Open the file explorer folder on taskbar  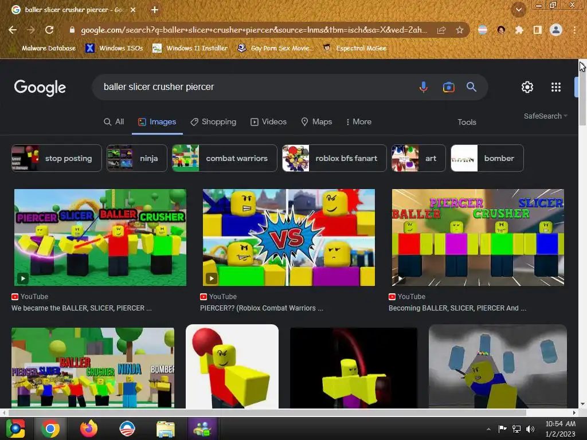click(x=165, y=429)
